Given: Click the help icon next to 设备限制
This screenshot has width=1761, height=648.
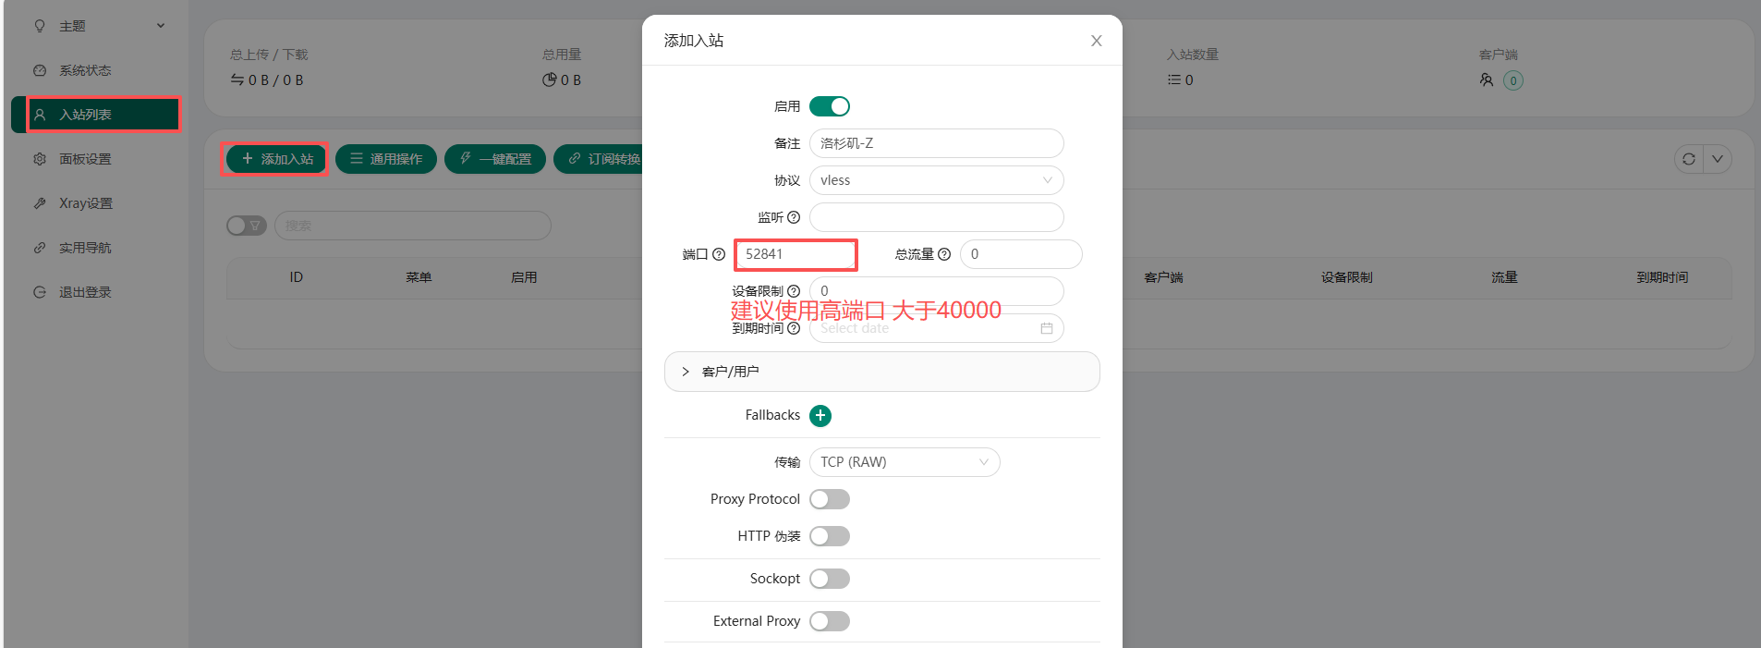Looking at the screenshot, I should pos(794,291).
